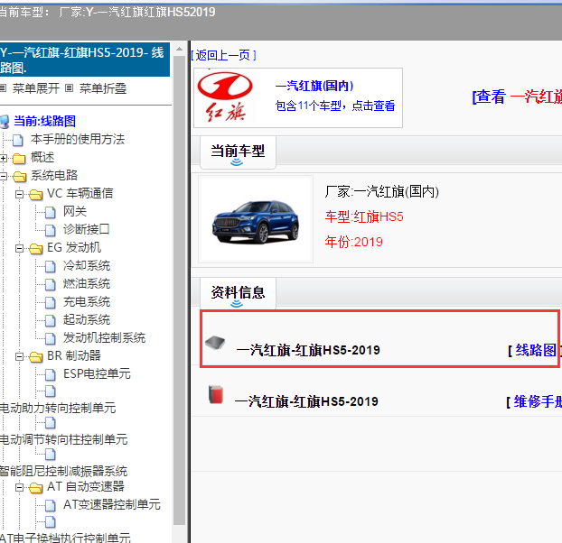This screenshot has height=543, width=562.
Task: Click the gray chip icon in 线路图 row
Action: pos(215,343)
